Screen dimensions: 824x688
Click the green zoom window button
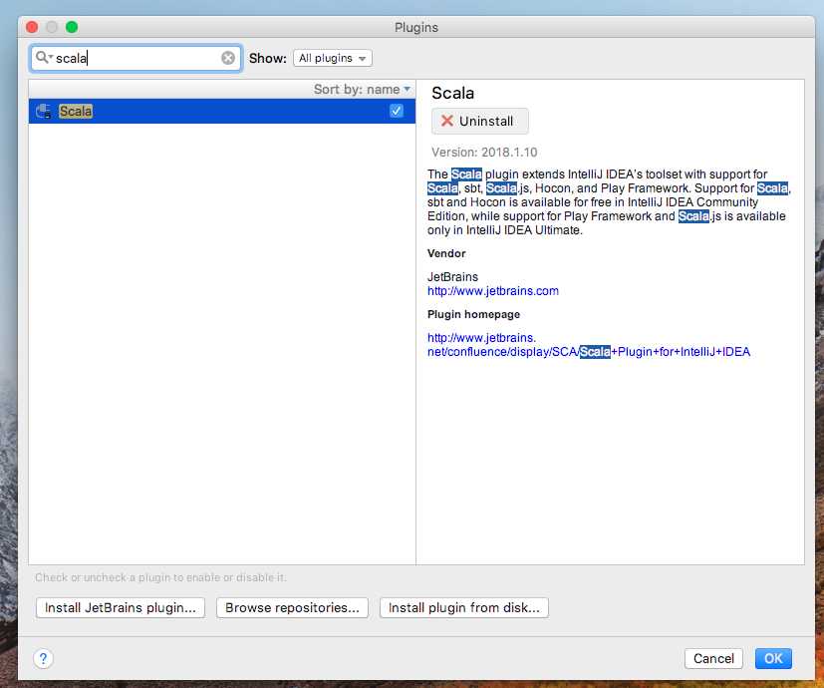[x=72, y=27]
